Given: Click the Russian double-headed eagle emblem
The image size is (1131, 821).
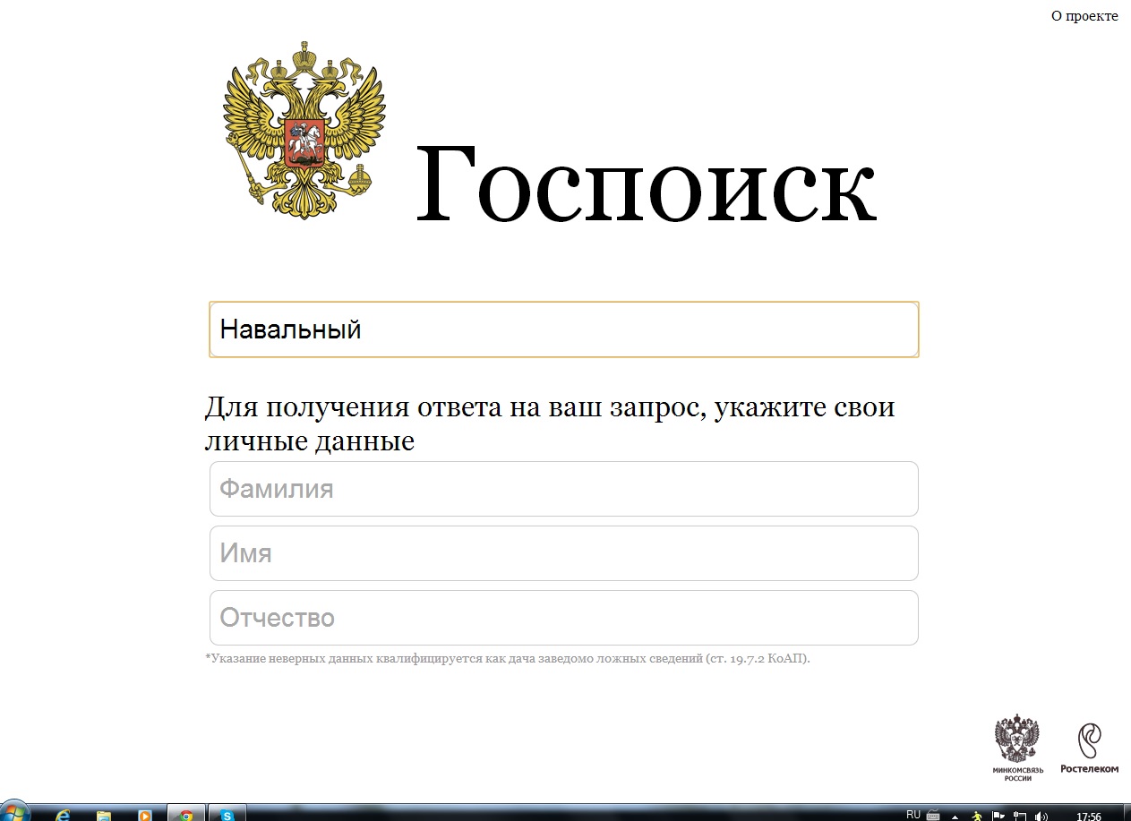Looking at the screenshot, I should 304,131.
